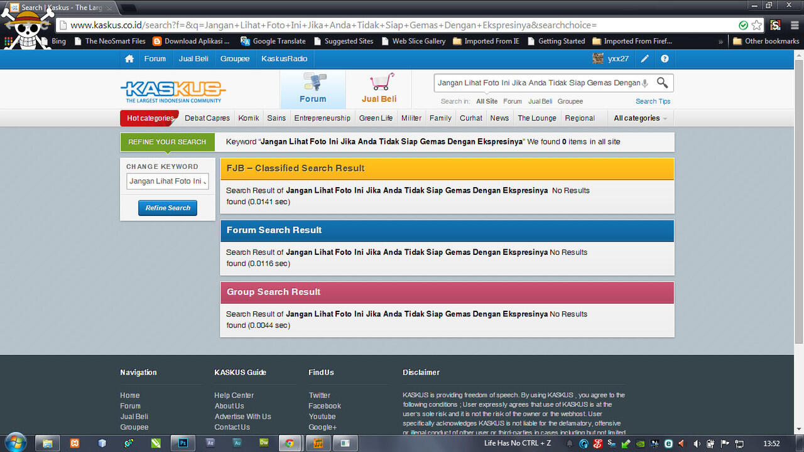Click Groupee in top blue navbar
The width and height of the screenshot is (804, 452).
[235, 59]
